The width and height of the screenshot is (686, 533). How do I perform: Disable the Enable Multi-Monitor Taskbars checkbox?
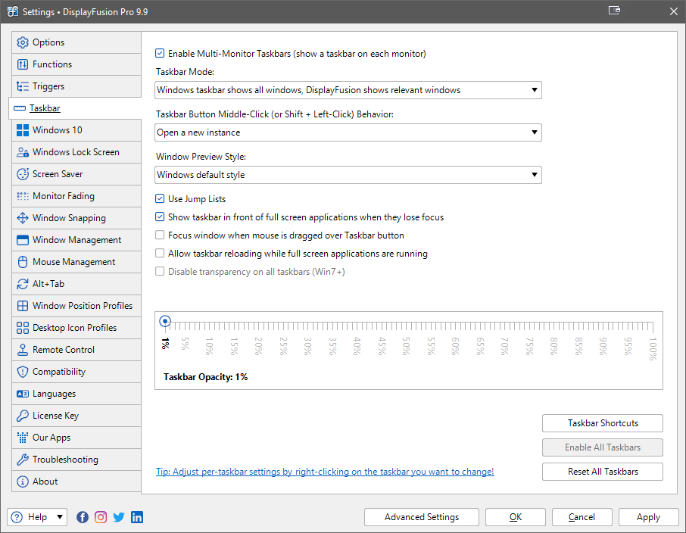click(160, 54)
